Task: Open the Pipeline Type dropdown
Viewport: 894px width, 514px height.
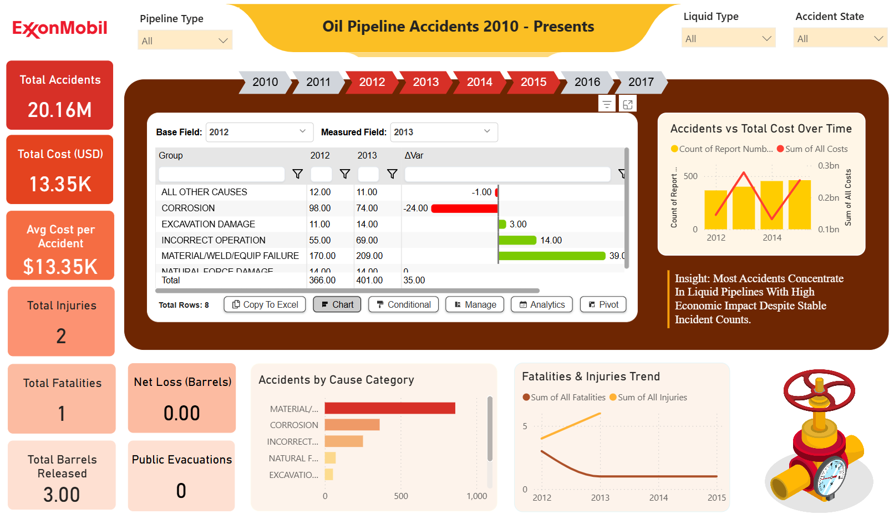Action: coord(185,40)
